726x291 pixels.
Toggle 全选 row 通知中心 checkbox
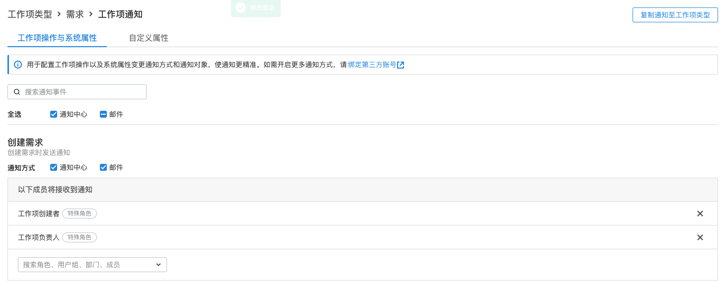54,114
